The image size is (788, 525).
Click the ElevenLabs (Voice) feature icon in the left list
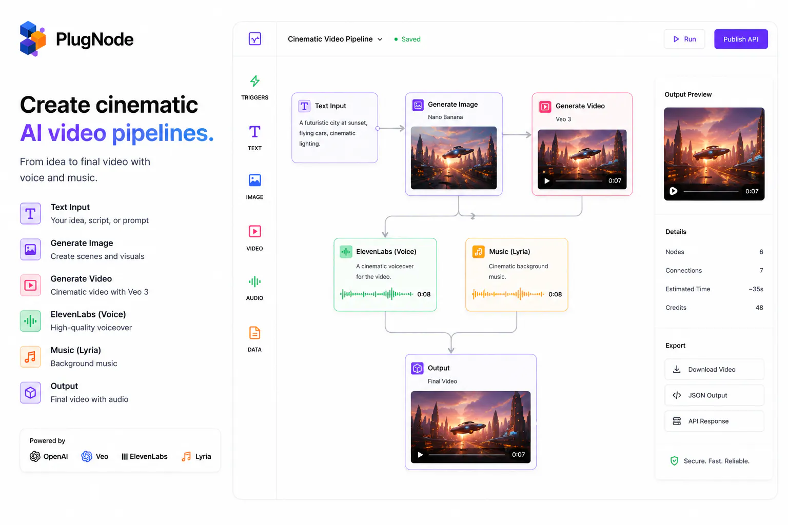tap(30, 321)
